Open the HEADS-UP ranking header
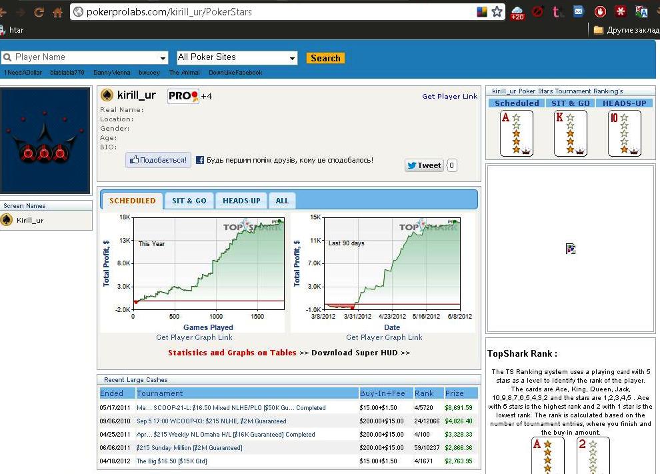The height and width of the screenshot is (474, 660). [x=624, y=103]
